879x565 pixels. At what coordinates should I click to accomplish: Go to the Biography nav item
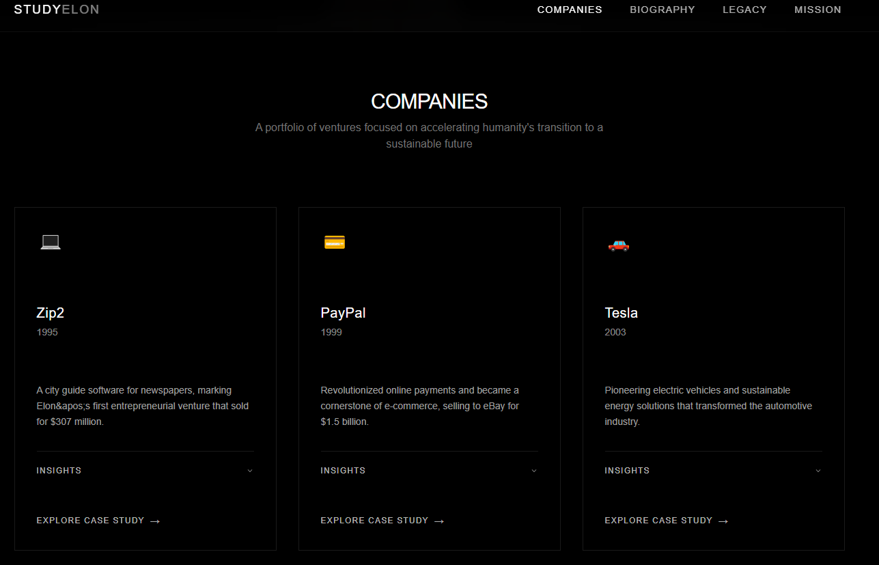pos(662,10)
